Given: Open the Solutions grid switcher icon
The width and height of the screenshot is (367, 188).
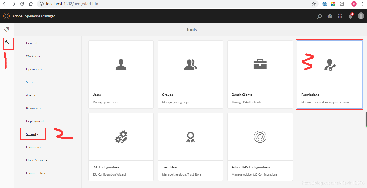Looking at the screenshot, I should (x=340, y=16).
